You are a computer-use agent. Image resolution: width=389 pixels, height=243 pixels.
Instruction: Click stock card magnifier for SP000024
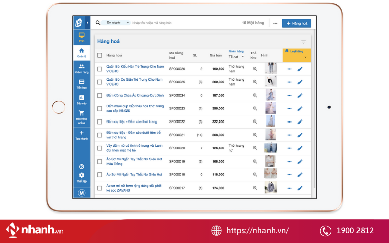[x=255, y=95]
